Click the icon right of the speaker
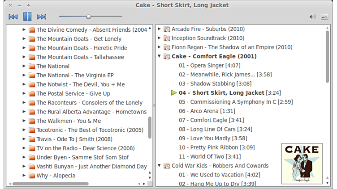The image size is (337, 189). (325, 17)
